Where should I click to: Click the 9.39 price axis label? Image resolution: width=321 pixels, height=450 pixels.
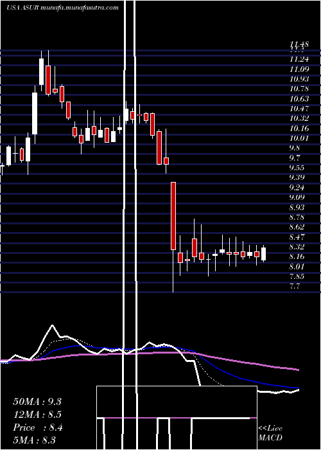[x=297, y=177]
